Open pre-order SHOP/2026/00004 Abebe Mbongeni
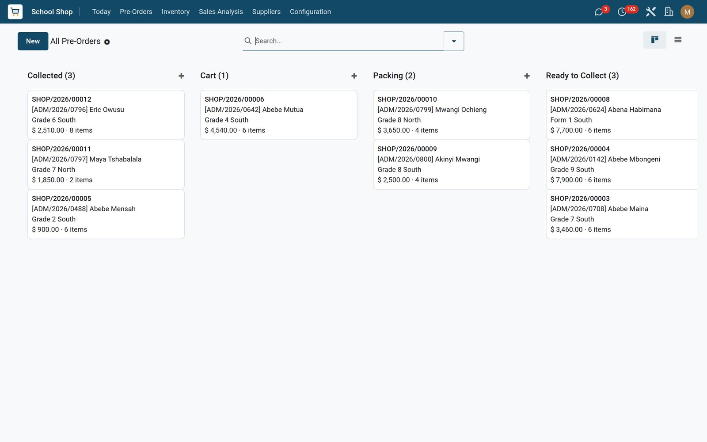707x442 pixels. [x=622, y=164]
